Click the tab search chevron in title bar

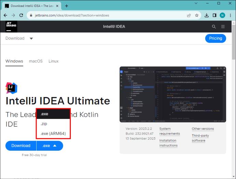[x=196, y=3]
